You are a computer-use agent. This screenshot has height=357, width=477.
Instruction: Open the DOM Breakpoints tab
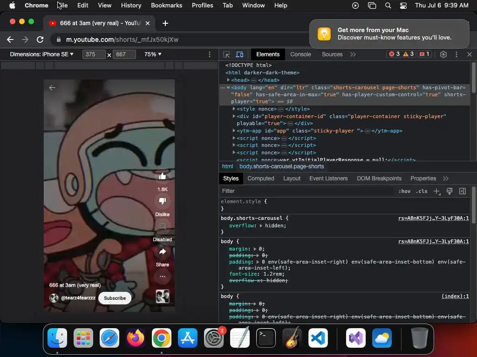pos(379,178)
